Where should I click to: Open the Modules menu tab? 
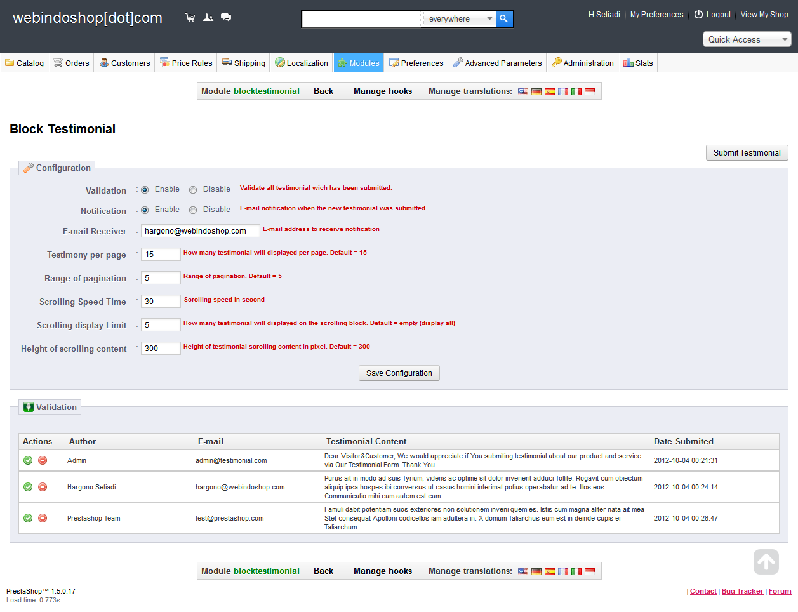[x=359, y=63]
